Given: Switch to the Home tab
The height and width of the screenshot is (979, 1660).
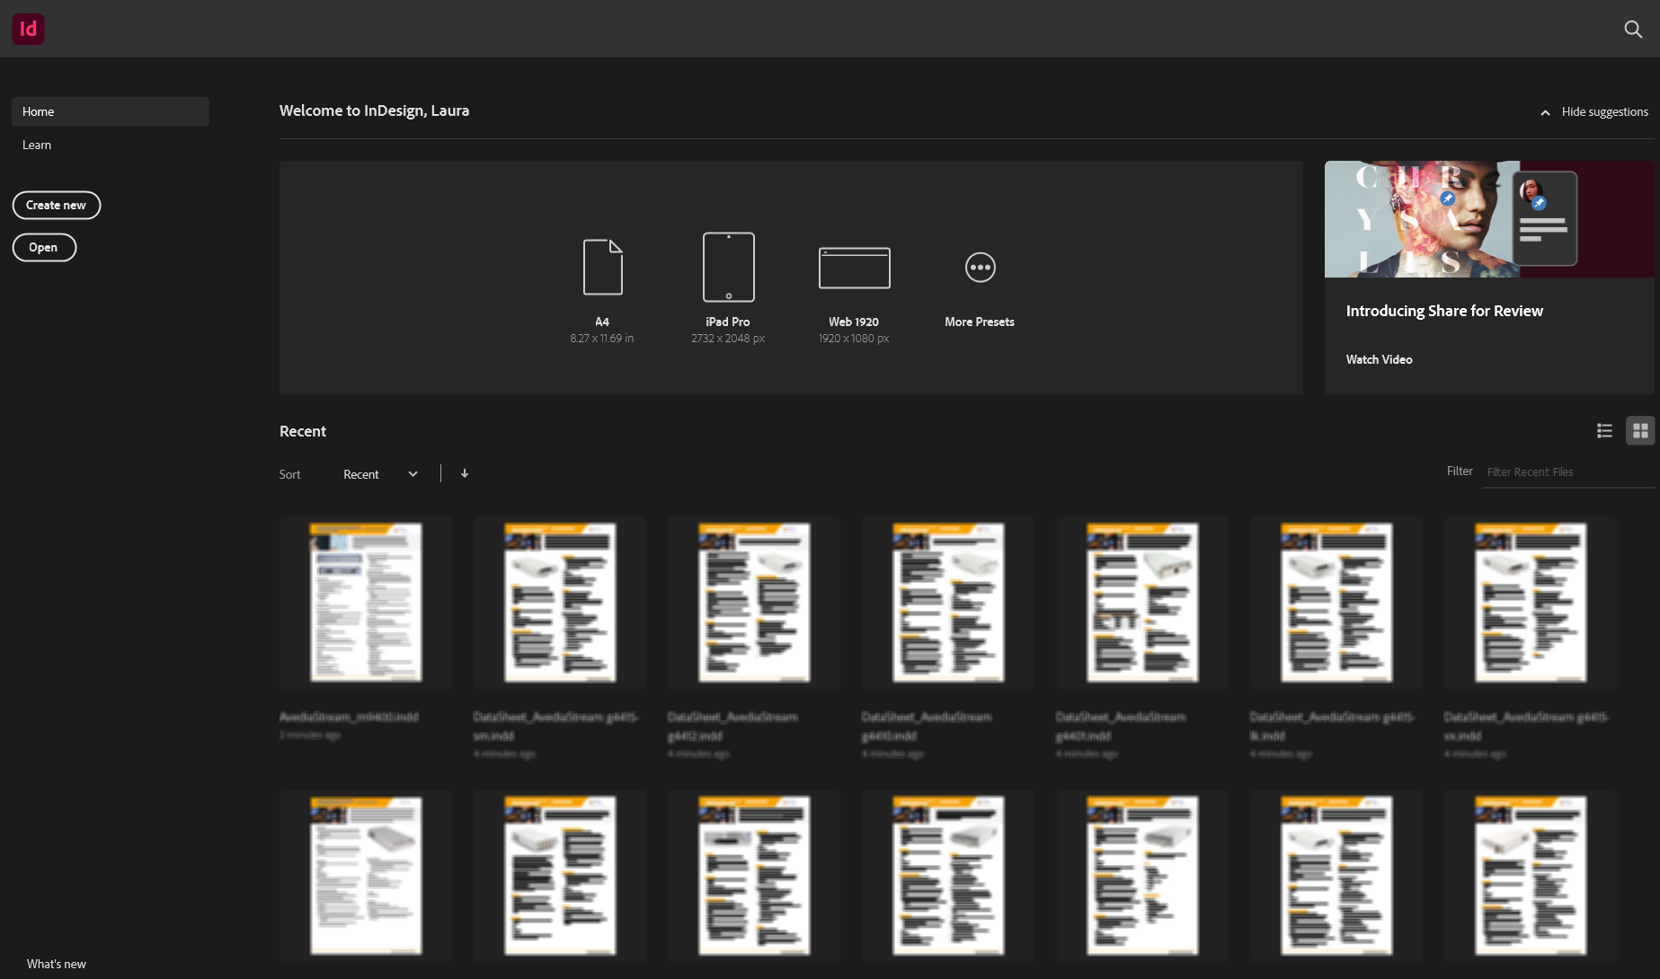Looking at the screenshot, I should click(38, 111).
